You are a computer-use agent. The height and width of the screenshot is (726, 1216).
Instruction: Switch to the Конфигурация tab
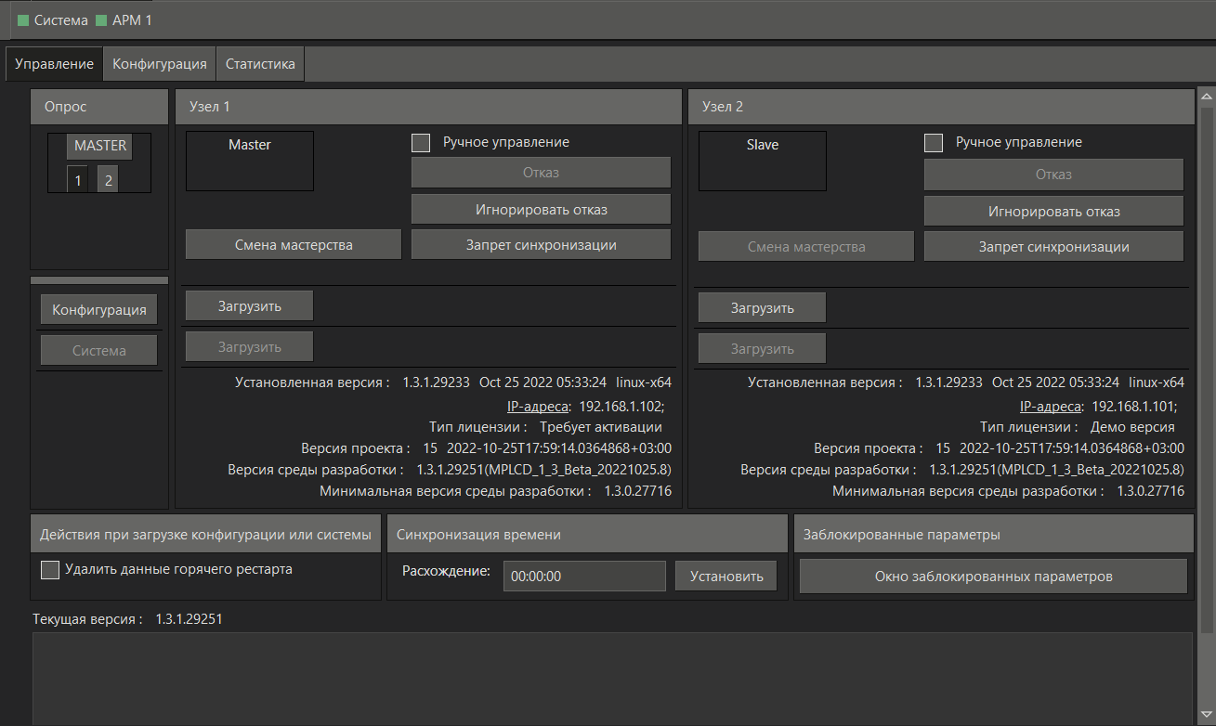[x=160, y=64]
